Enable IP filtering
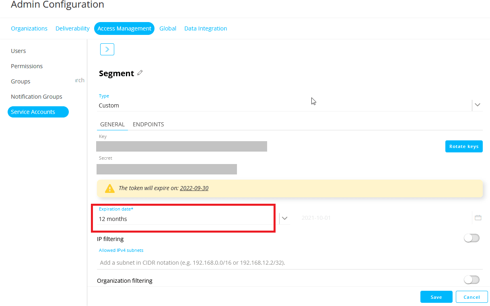This screenshot has height=306, width=490. (x=471, y=238)
